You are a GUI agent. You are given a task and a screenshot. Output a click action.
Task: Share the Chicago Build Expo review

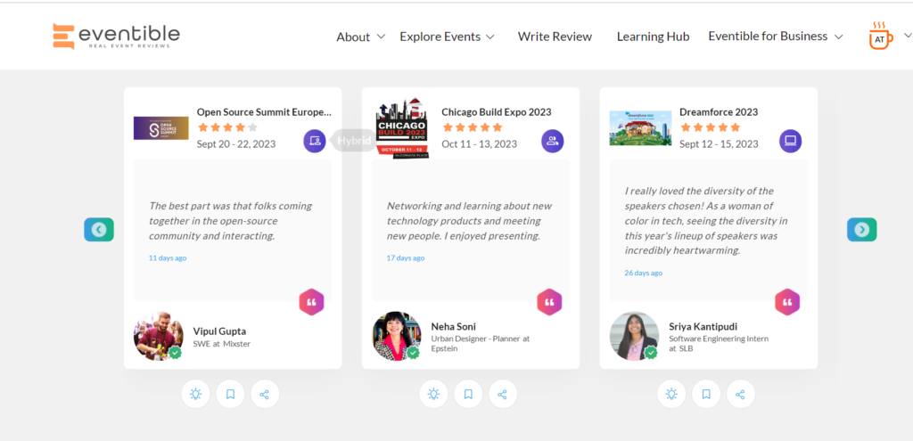pos(503,395)
